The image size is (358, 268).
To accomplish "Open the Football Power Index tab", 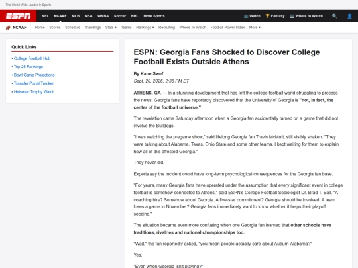I will tap(227, 28).
